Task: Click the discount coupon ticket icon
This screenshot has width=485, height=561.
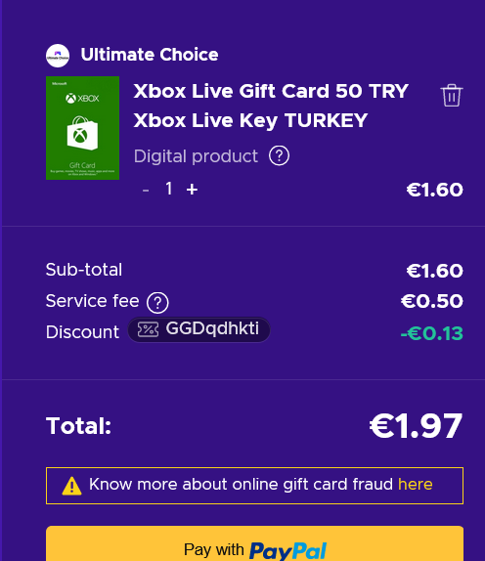Action: pos(148,329)
